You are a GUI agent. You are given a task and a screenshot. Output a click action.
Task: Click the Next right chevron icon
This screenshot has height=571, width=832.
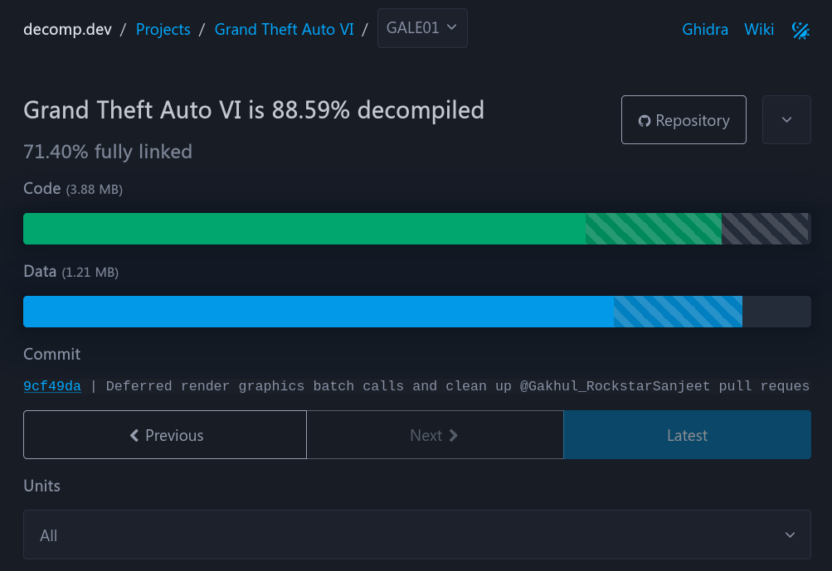click(453, 435)
